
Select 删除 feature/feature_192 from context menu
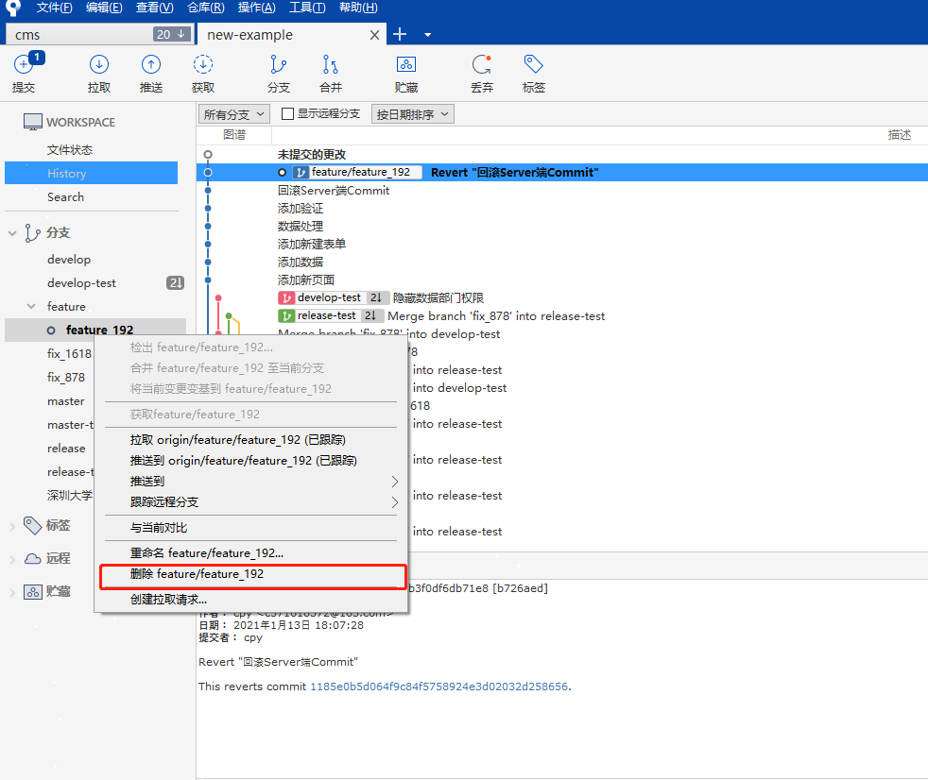[197, 574]
